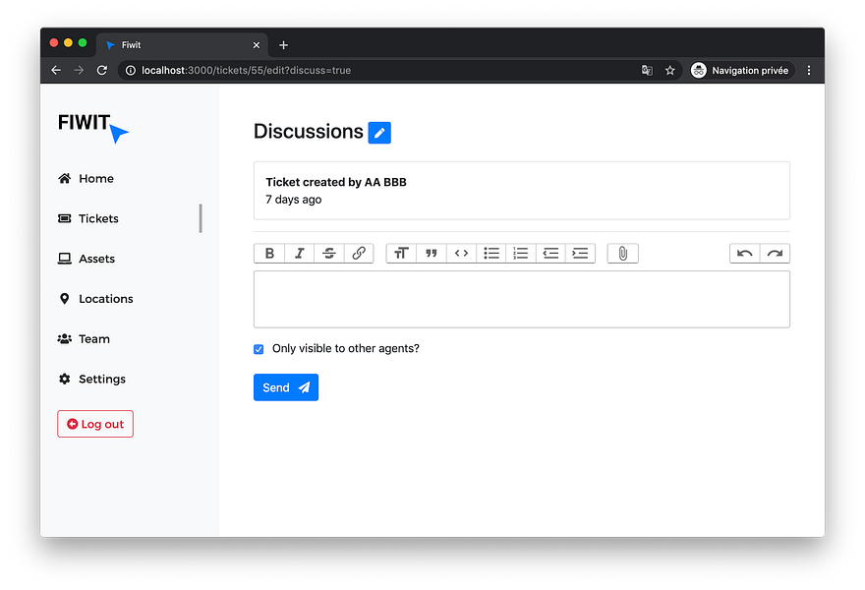Focus the message text area
This screenshot has height=590, width=865.
point(522,299)
